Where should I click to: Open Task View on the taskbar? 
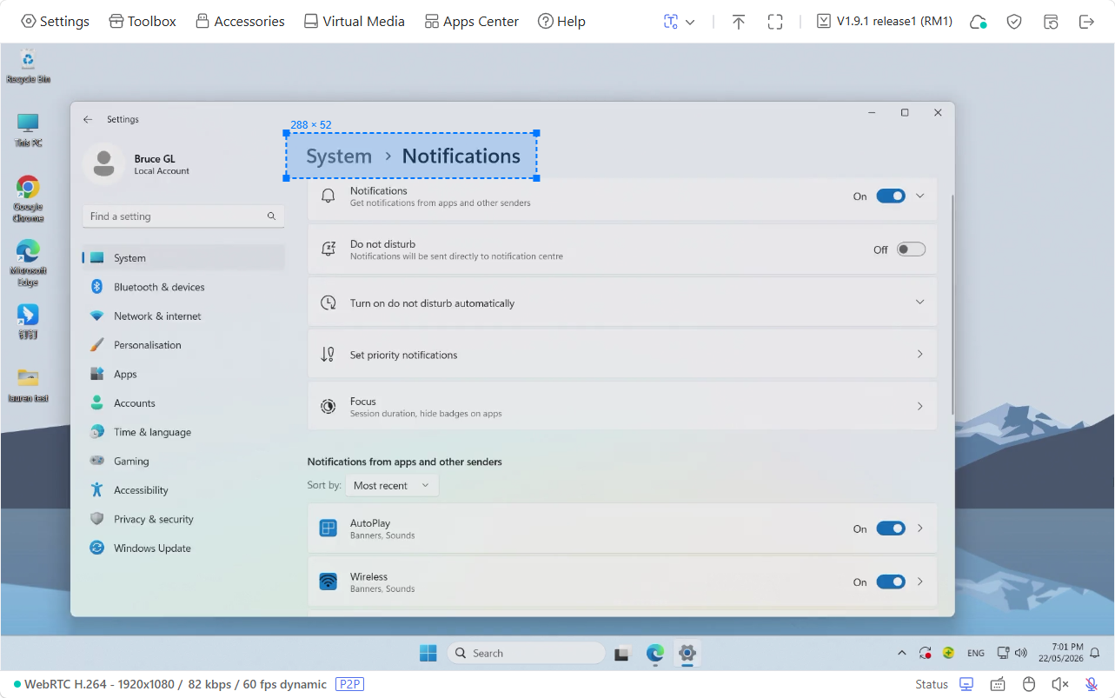(x=621, y=654)
